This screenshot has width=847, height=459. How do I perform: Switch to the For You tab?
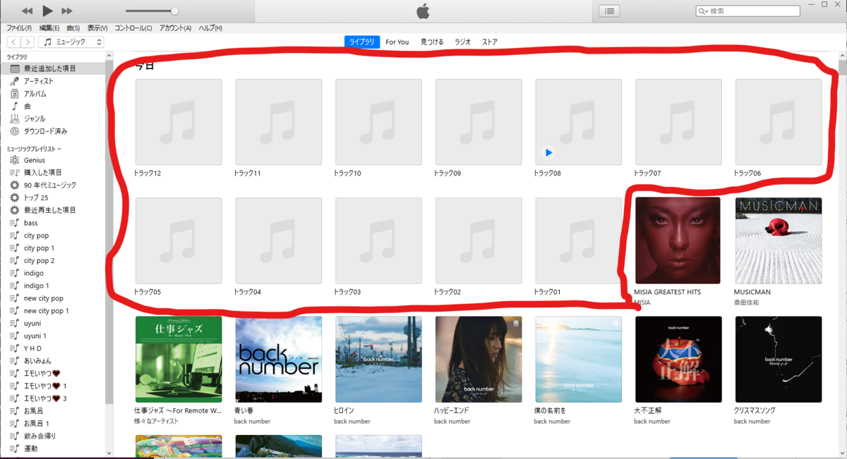pos(397,42)
